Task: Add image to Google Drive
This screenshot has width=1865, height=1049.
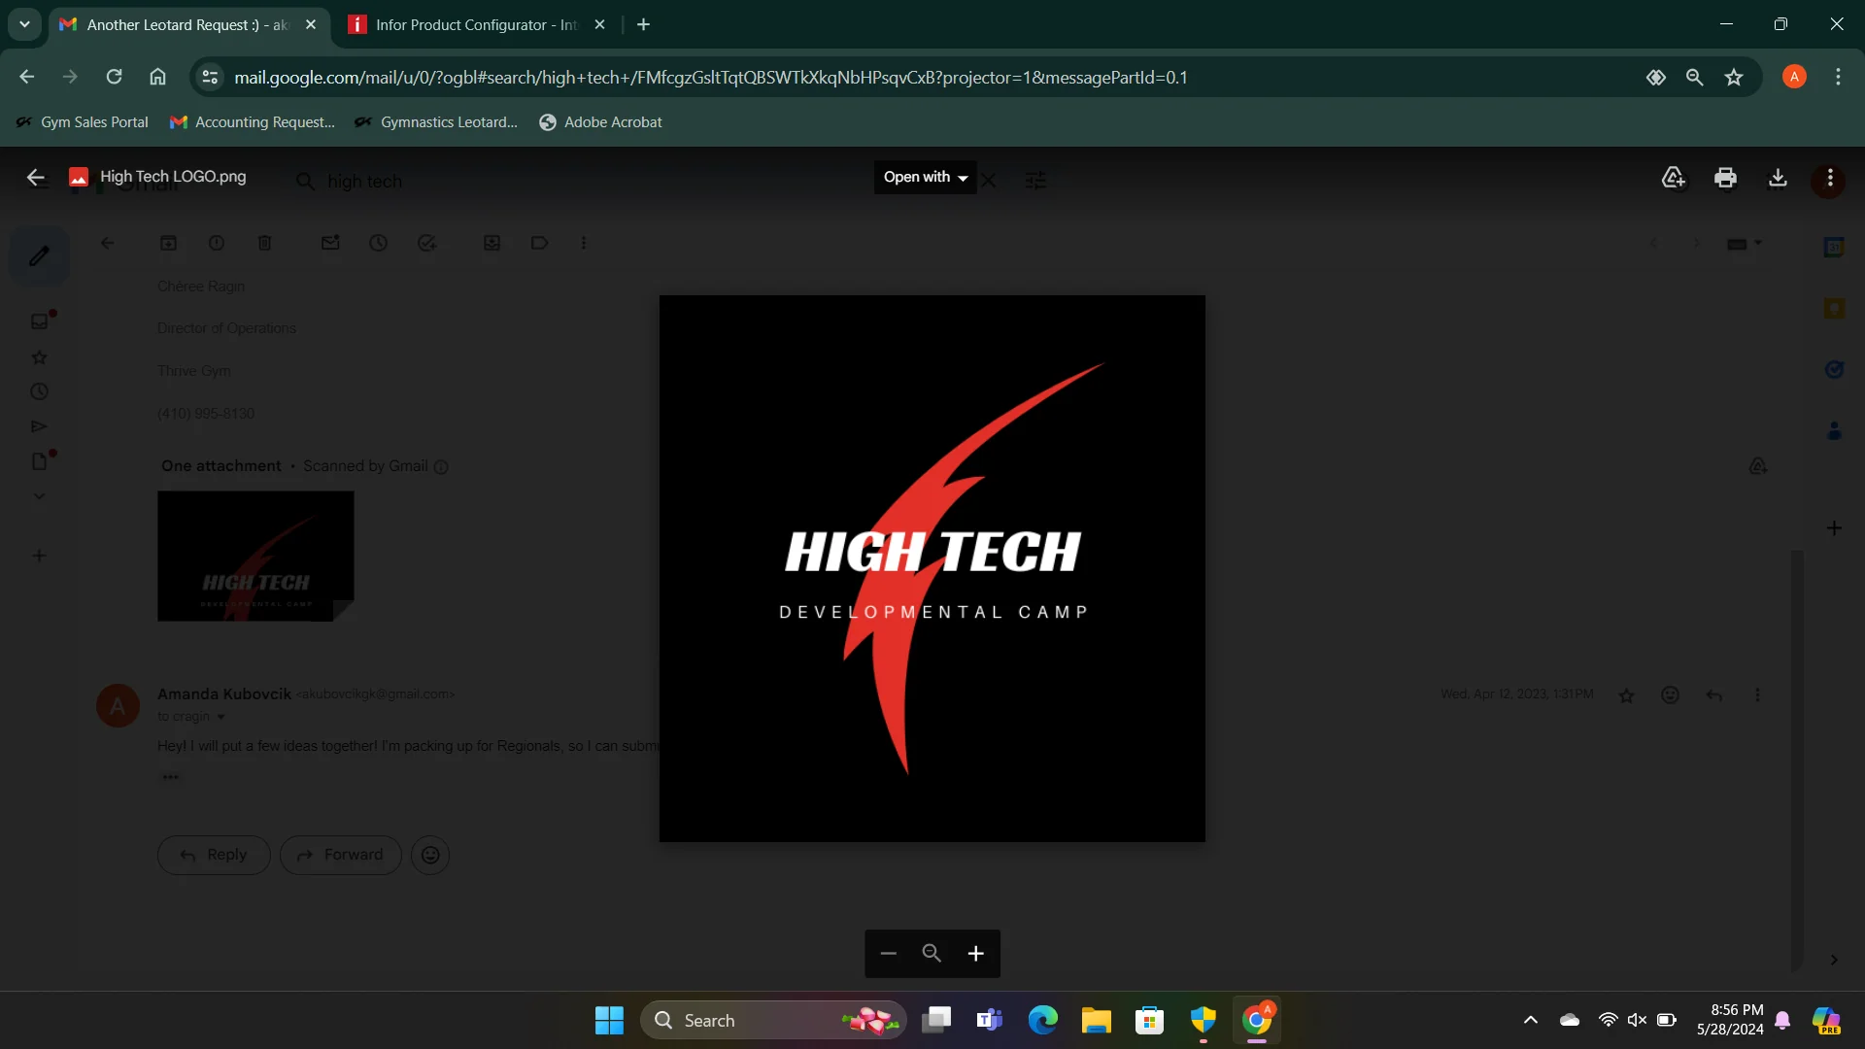Action: pos(1673,178)
